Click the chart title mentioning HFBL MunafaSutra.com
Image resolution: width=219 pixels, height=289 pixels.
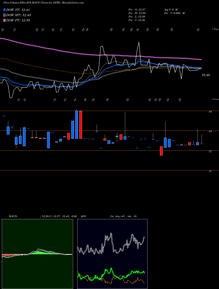[x=43, y=3]
